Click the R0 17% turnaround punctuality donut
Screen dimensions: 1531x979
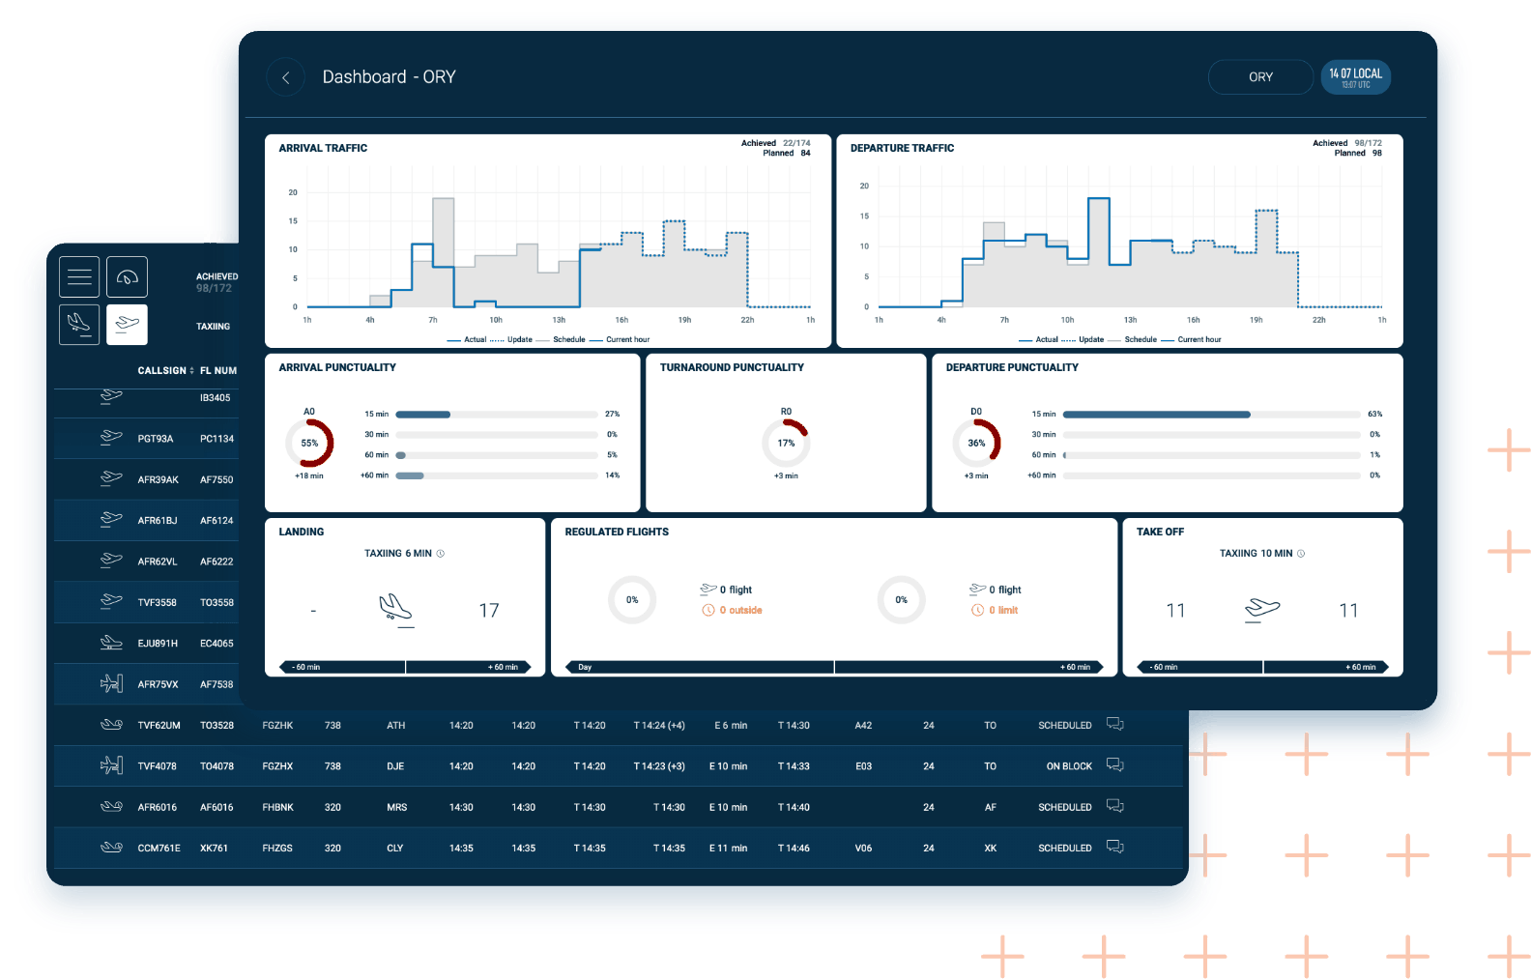pos(786,443)
